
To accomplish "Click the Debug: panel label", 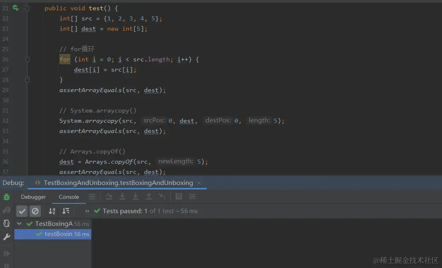I will (x=13, y=182).
